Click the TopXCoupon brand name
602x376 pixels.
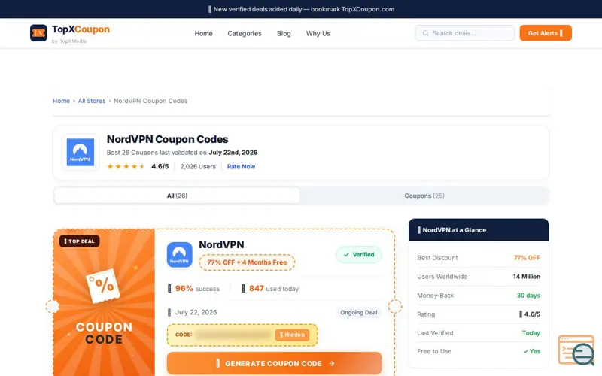(81, 29)
